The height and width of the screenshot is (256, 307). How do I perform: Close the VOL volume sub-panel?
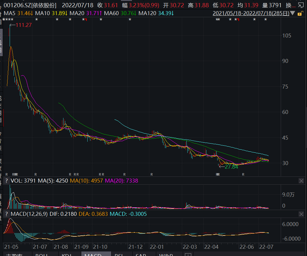[301, 181]
